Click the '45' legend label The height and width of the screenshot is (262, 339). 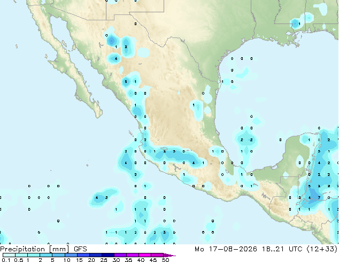point(153,260)
